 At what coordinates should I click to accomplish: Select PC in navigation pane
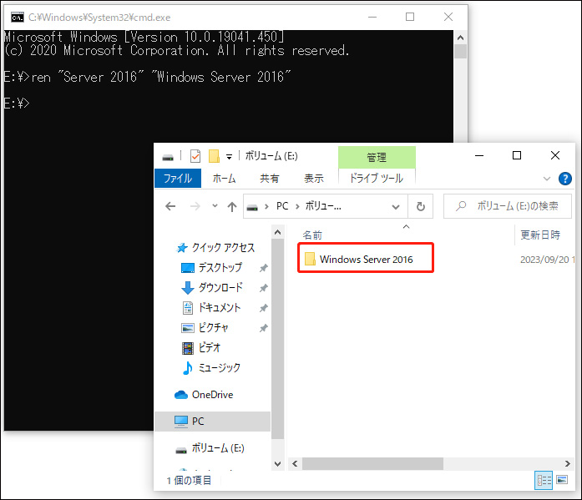(197, 422)
